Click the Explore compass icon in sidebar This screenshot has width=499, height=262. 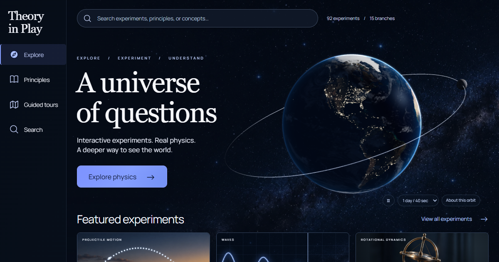[x=14, y=54]
